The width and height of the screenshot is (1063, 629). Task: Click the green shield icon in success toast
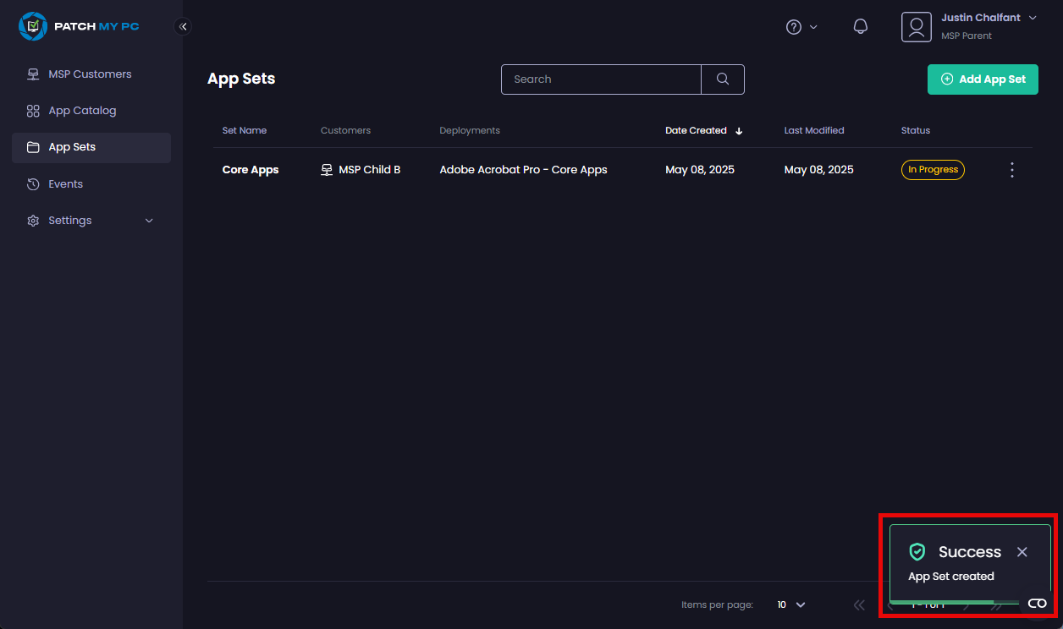pyautogui.click(x=917, y=551)
